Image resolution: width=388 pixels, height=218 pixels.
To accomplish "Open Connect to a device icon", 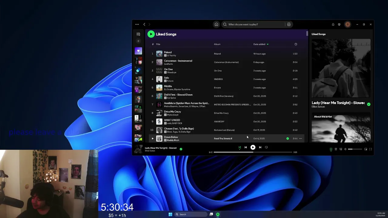I will [341, 149].
